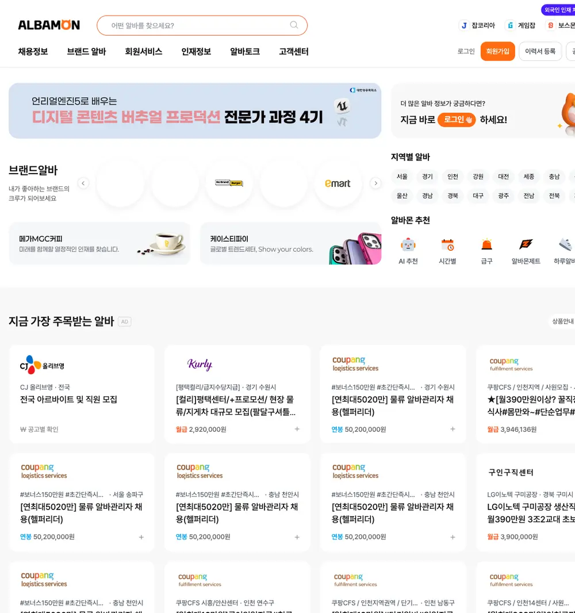The width and height of the screenshot is (575, 613).
Task: Select 전남 region chip
Action: pyautogui.click(x=529, y=196)
